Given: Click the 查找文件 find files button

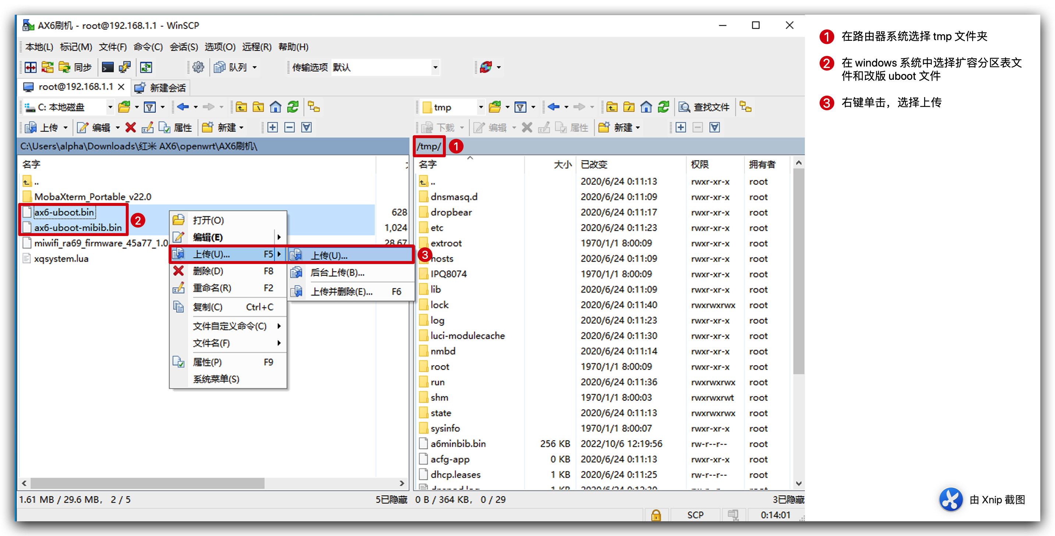Looking at the screenshot, I should click(x=704, y=107).
